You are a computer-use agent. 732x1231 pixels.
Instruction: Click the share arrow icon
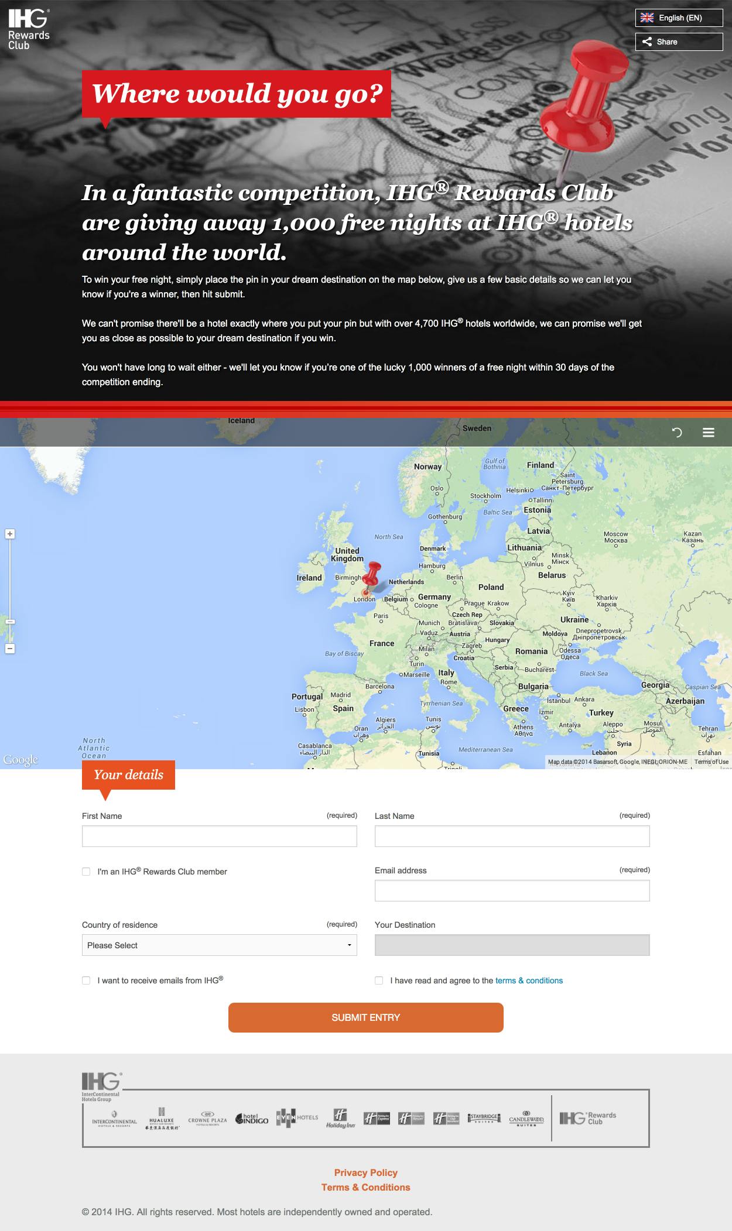(x=647, y=42)
